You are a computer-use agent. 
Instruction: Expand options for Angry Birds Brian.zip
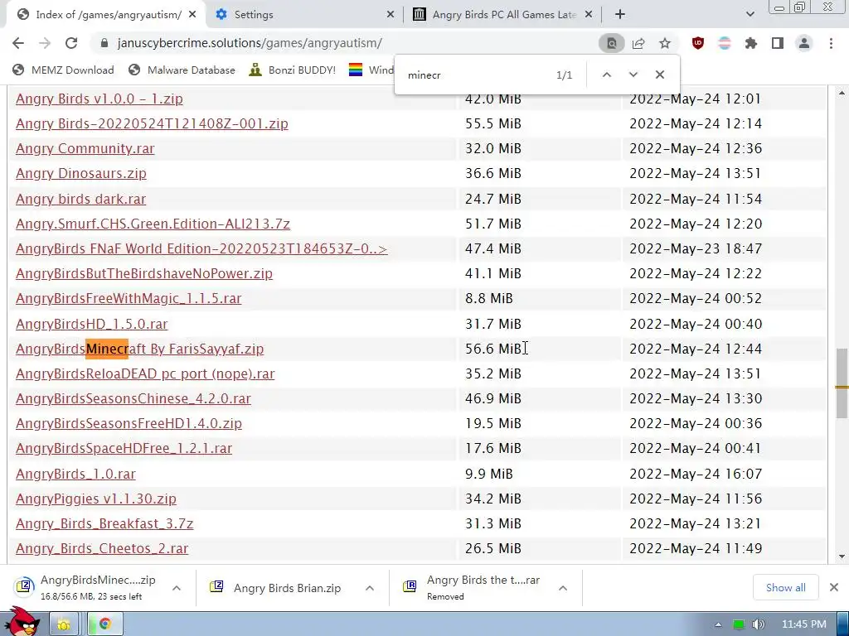[370, 588]
